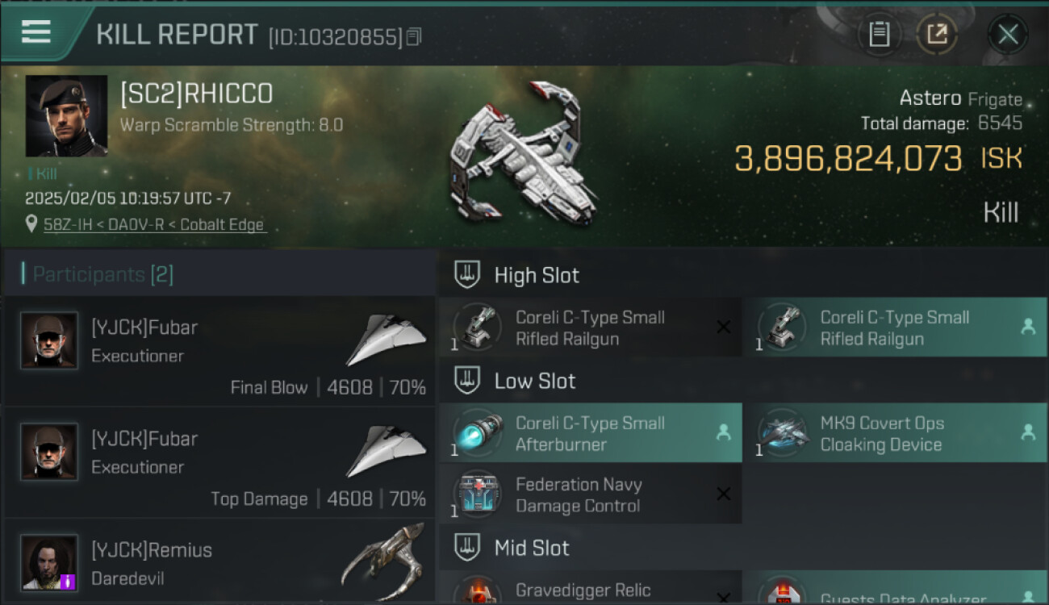The width and height of the screenshot is (1049, 605).
Task: Click the High Slot shield icon
Action: pos(467,274)
